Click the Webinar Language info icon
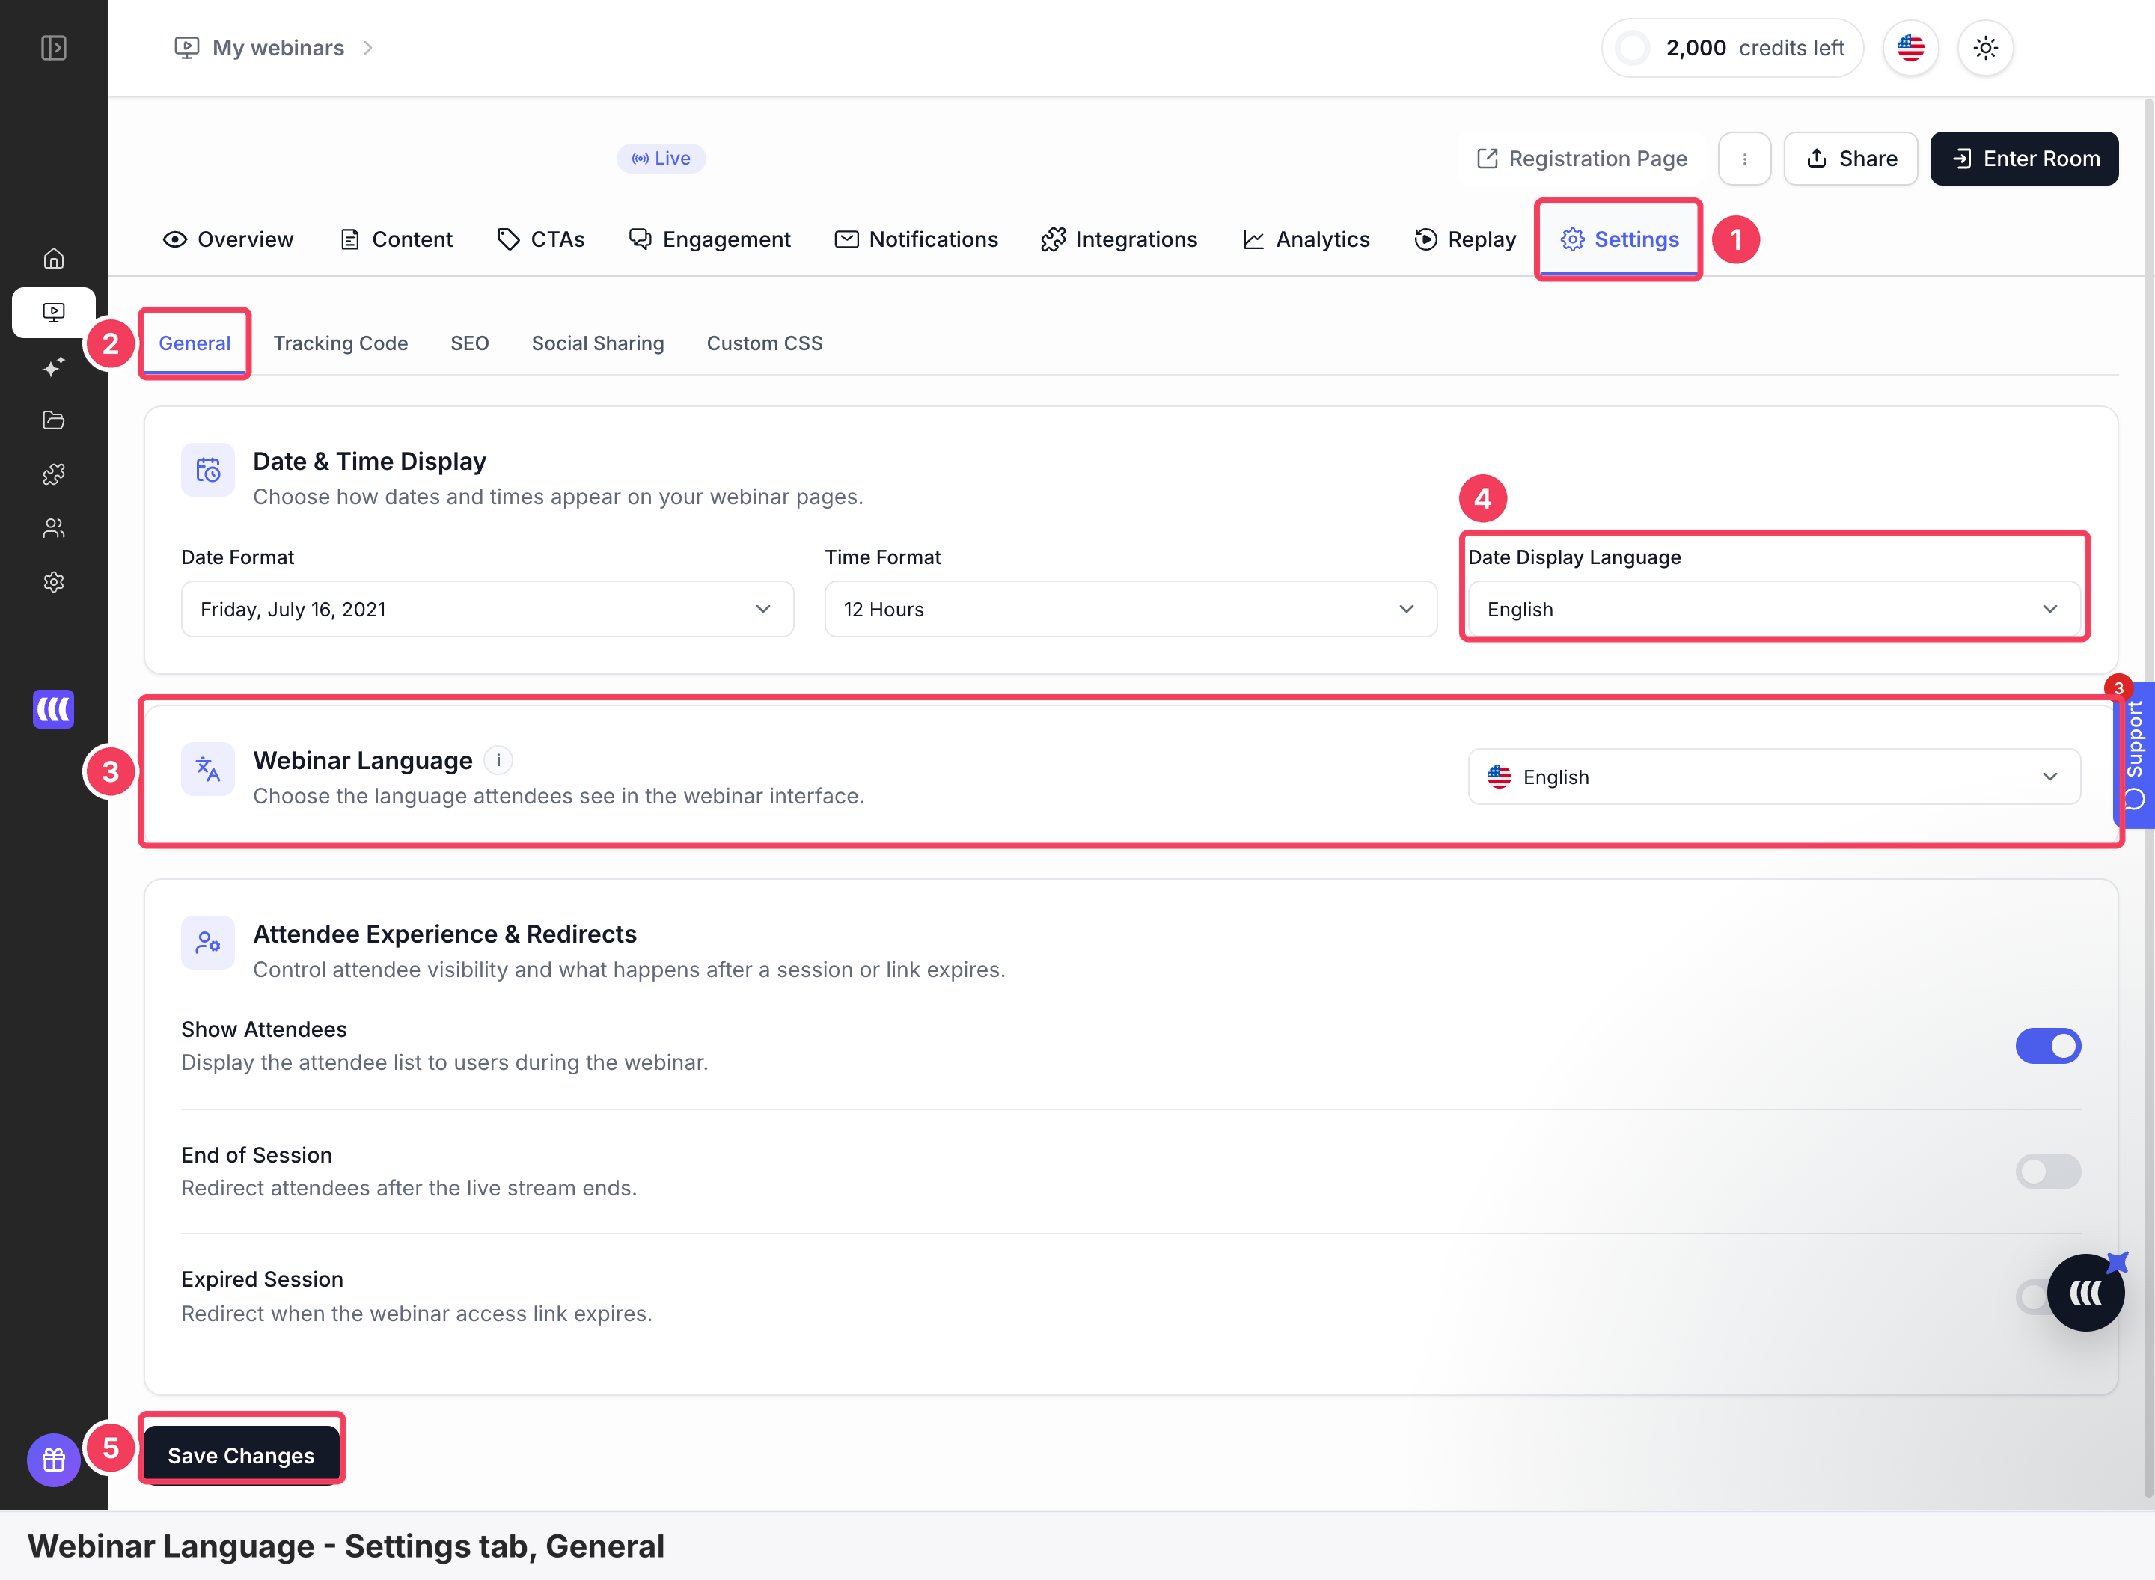The height and width of the screenshot is (1580, 2155). [498, 760]
